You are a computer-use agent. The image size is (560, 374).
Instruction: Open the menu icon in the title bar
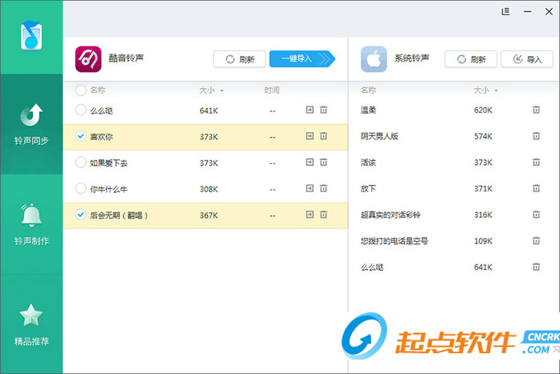506,12
